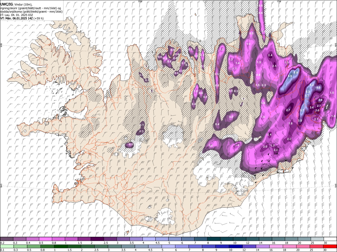Pick the deep blue 10 swatch in the lower legend
This screenshot has width=337, height=252.
pyautogui.click(x=235, y=246)
